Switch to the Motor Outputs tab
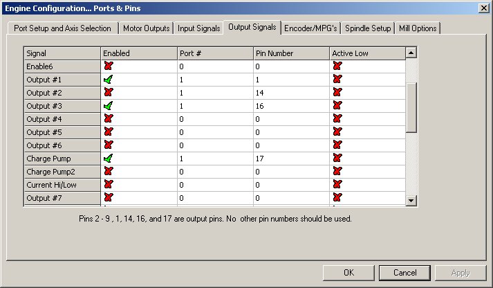This screenshot has height=288, width=493. click(x=146, y=28)
